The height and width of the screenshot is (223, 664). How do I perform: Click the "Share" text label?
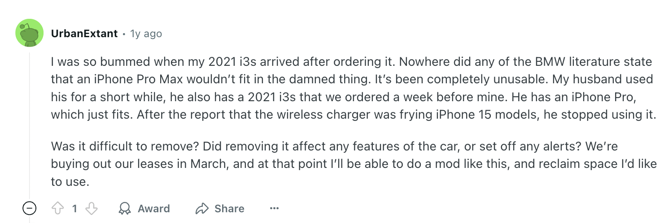tap(229, 208)
